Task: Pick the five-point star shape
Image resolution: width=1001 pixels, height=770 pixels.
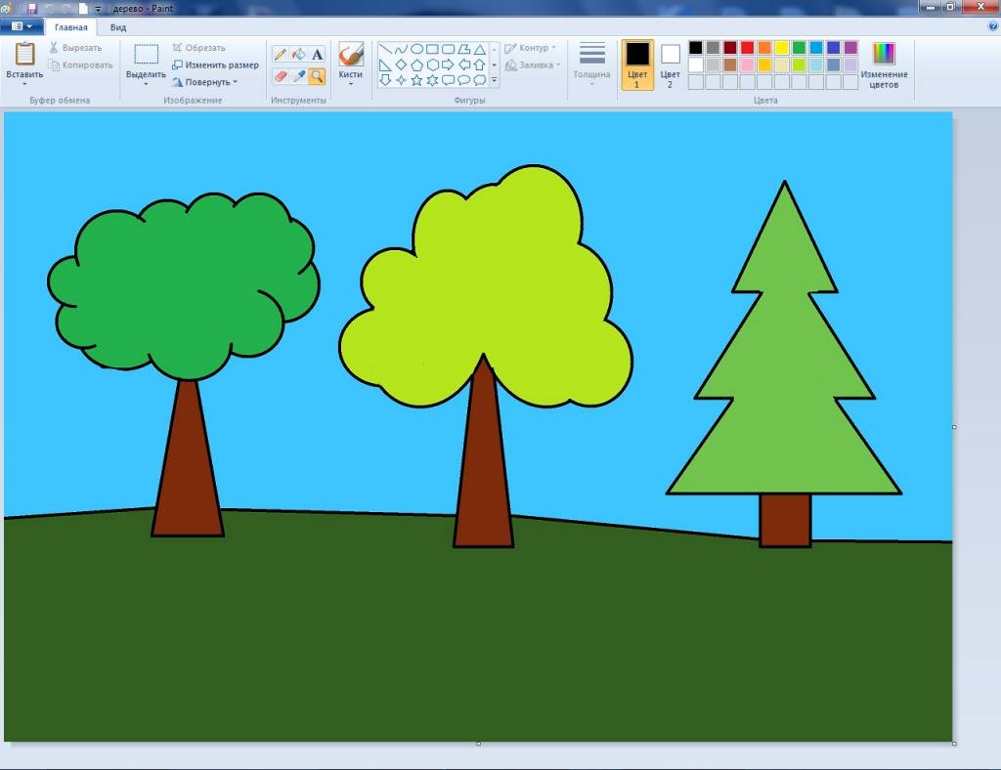Action: point(416,80)
